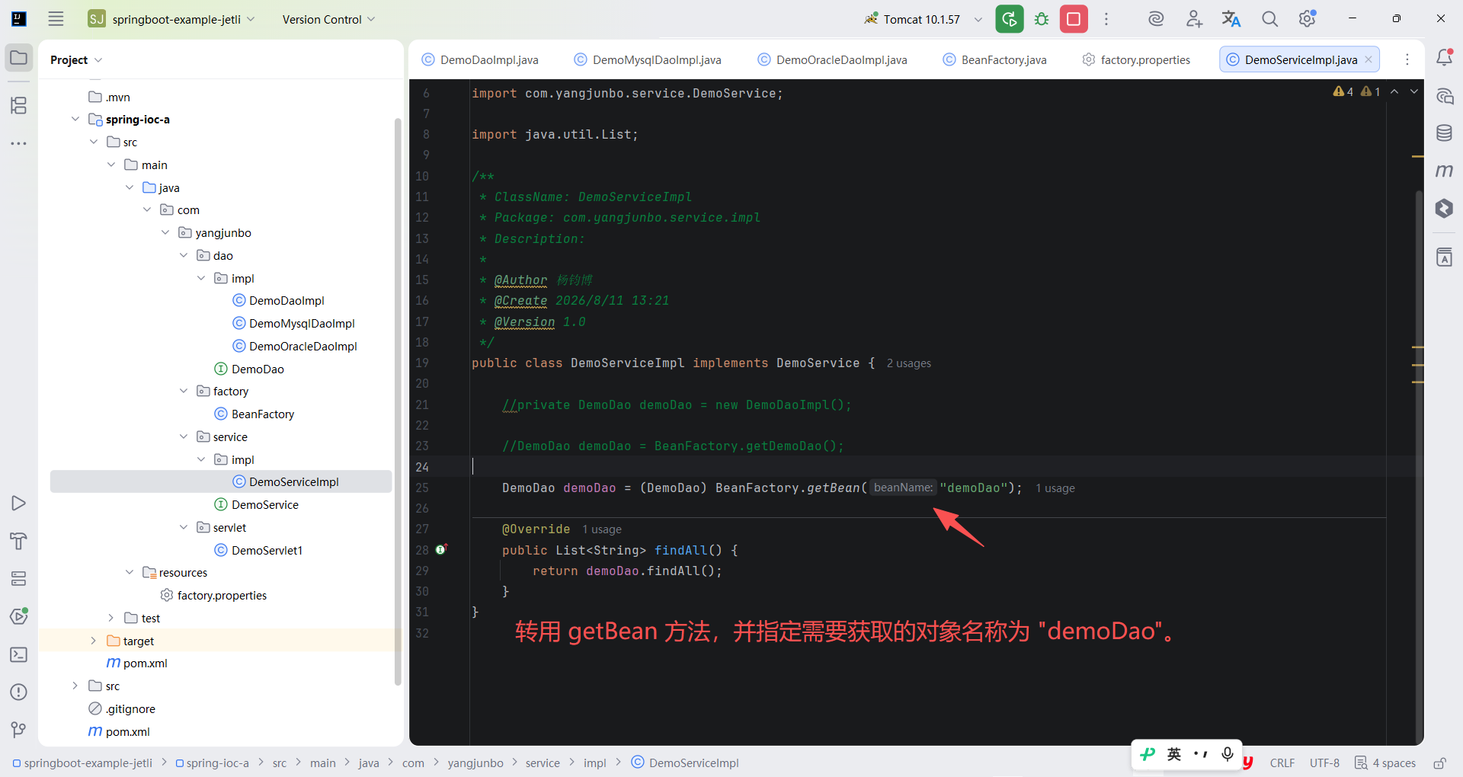Open the AI assistant swirl icon
This screenshot has width=1463, height=777.
pos(1156,19)
